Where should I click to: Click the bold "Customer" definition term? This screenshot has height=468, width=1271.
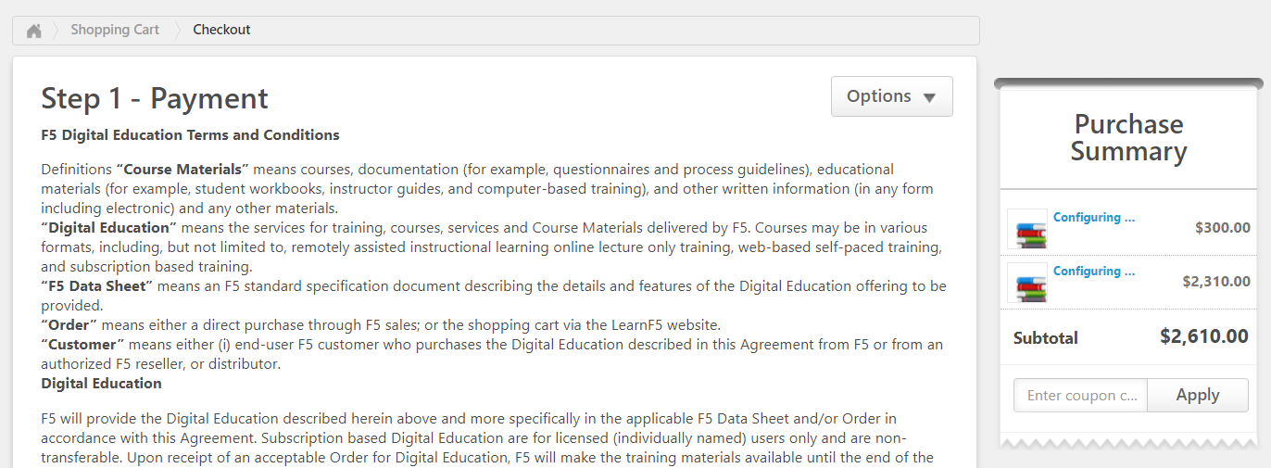pos(83,345)
